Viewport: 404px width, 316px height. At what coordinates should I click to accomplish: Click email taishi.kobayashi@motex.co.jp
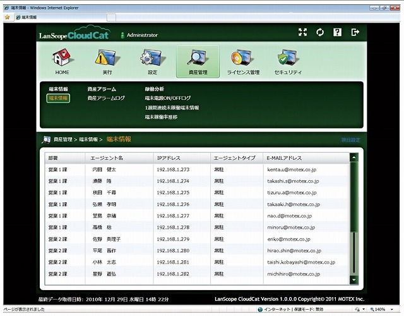point(301,262)
